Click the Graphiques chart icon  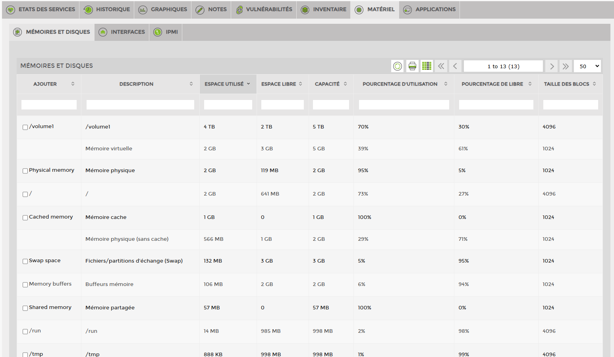(143, 10)
